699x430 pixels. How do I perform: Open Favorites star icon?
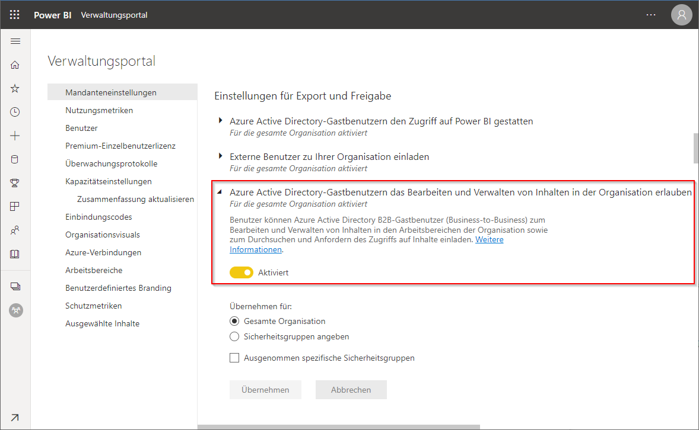pos(15,89)
